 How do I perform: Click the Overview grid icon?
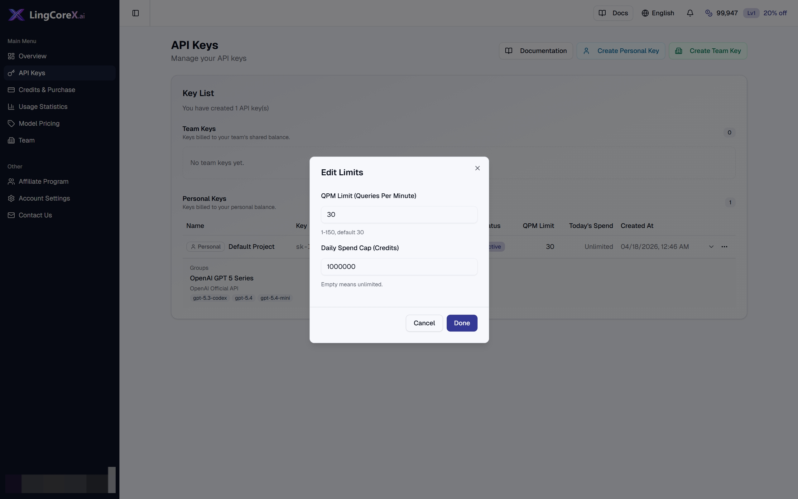tap(11, 56)
